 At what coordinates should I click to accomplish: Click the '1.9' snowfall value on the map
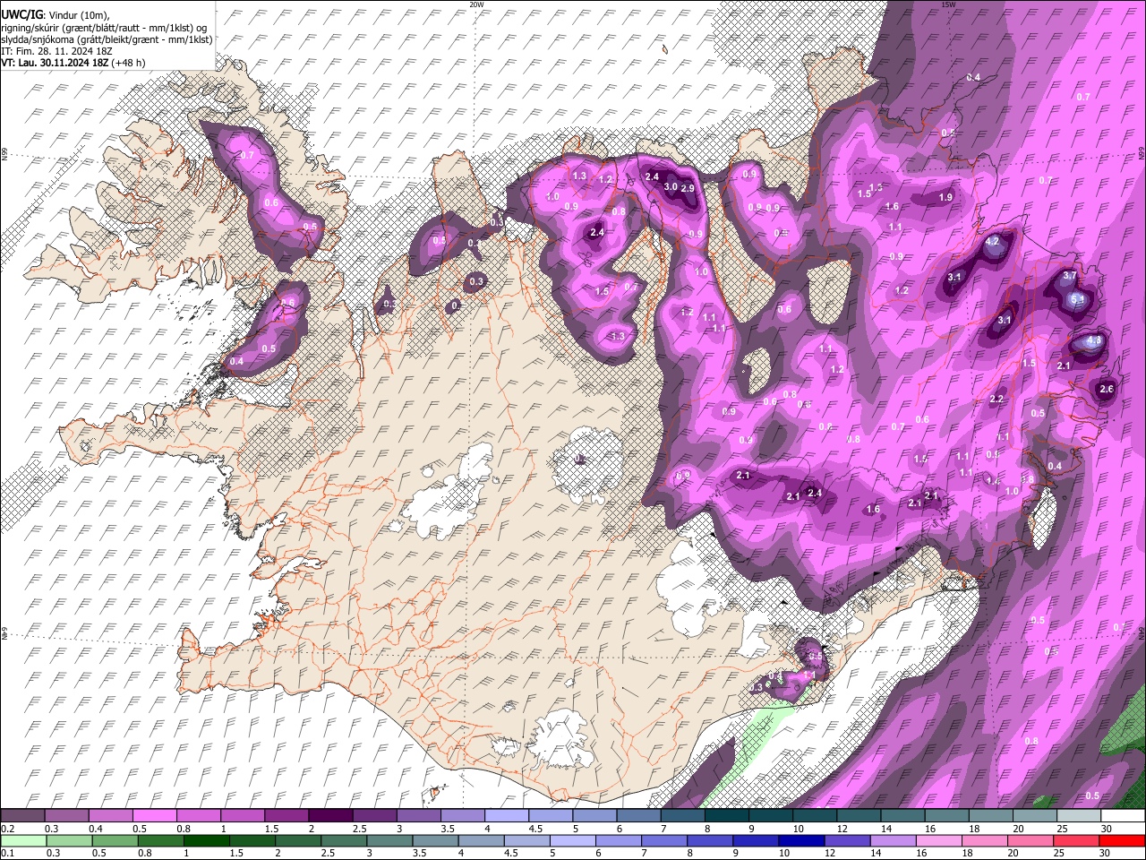pyautogui.click(x=945, y=197)
